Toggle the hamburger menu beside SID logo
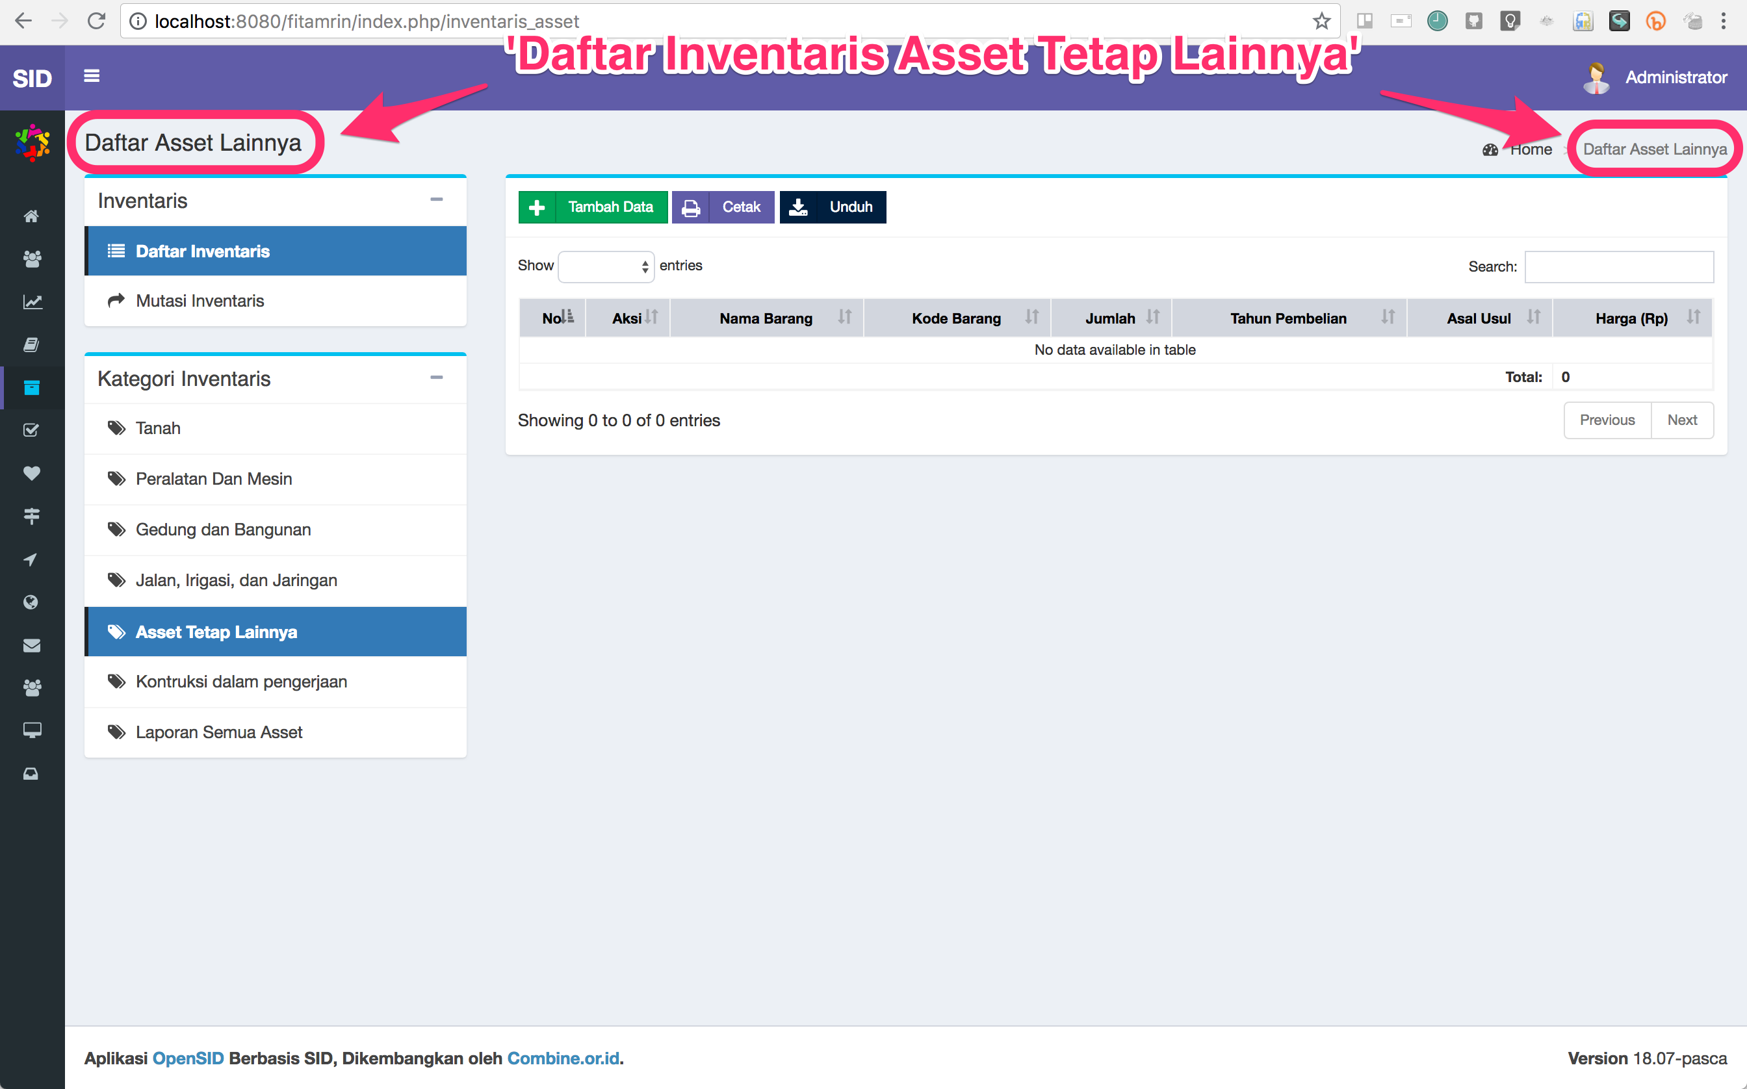Viewport: 1747px width, 1089px height. click(92, 75)
